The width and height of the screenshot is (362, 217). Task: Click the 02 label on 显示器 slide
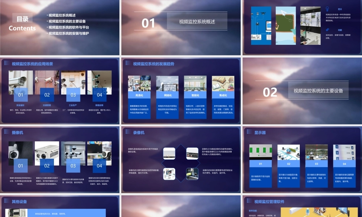coord(289,164)
